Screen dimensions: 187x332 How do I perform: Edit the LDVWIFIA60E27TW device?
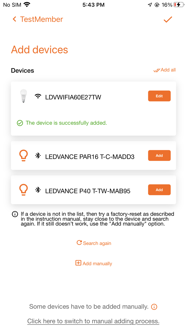[159, 96]
